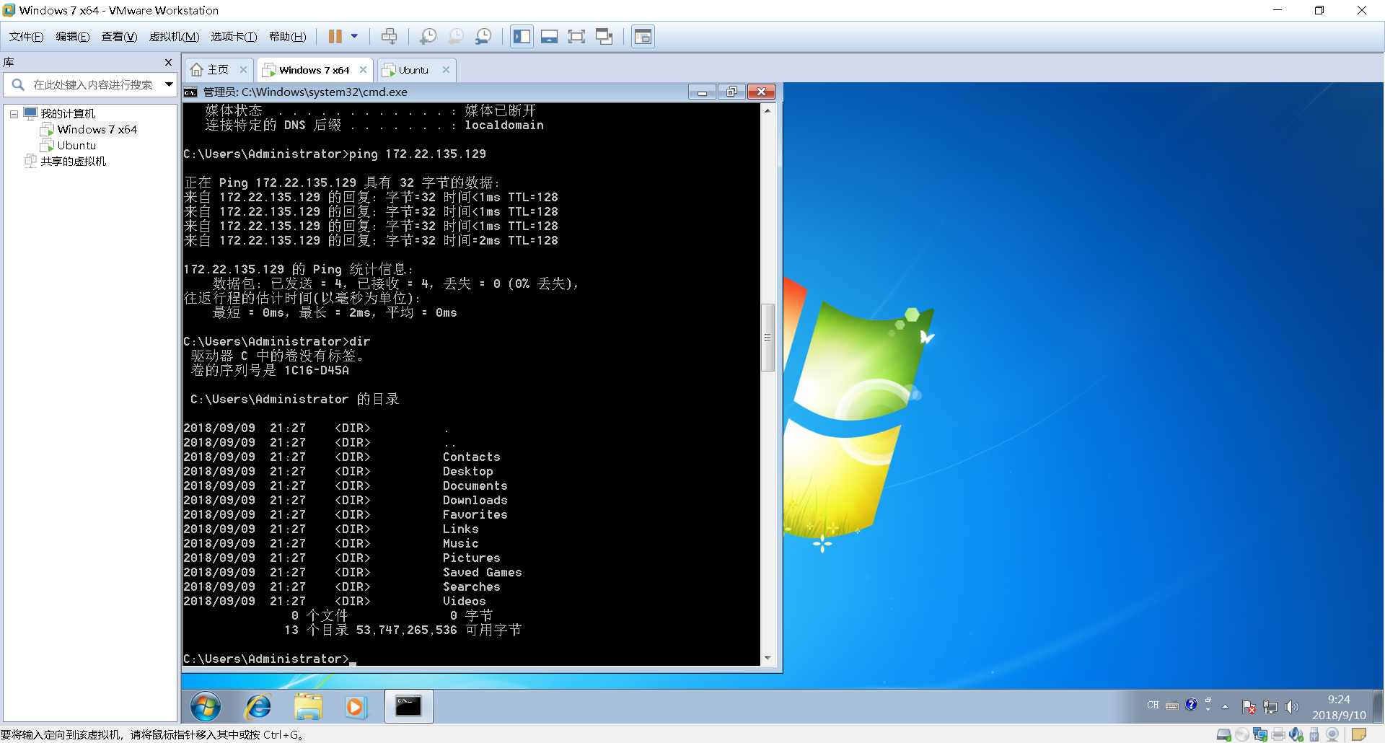Click the USB device icon in status bar
1385x743 pixels.
coord(1314,734)
